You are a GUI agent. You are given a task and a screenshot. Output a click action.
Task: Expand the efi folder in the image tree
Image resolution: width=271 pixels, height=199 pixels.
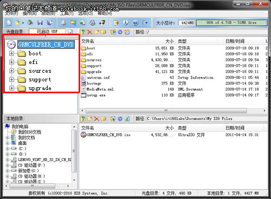[x=12, y=62]
